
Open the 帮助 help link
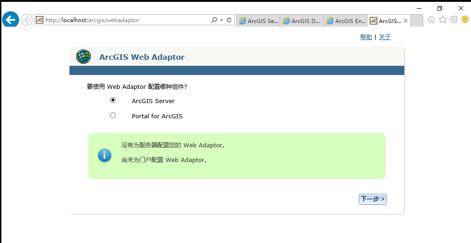point(366,37)
